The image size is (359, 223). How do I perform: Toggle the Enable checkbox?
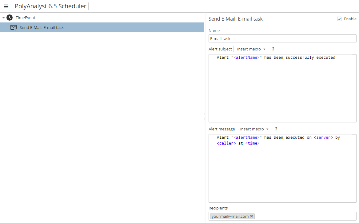[339, 19]
